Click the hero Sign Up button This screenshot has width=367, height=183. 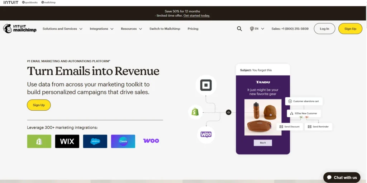pyautogui.click(x=39, y=105)
